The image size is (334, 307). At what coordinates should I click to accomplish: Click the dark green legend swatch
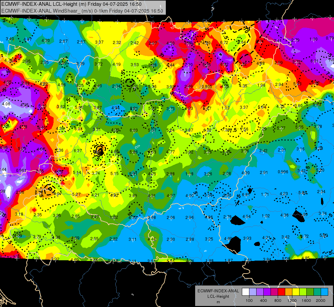click(310, 292)
